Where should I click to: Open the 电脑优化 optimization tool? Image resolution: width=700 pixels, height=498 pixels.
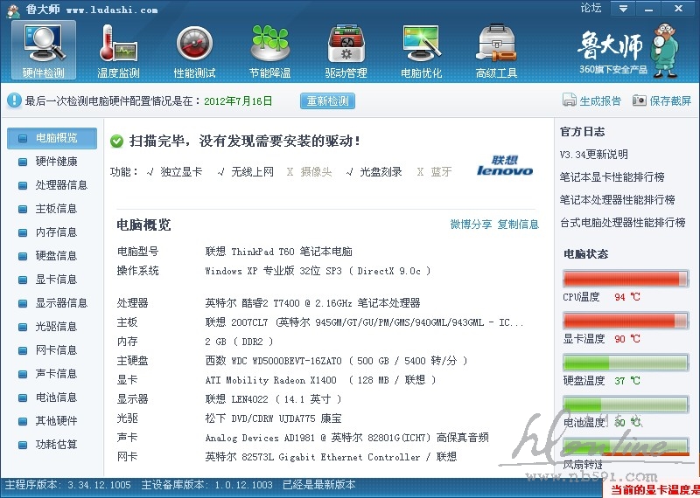pyautogui.click(x=422, y=51)
